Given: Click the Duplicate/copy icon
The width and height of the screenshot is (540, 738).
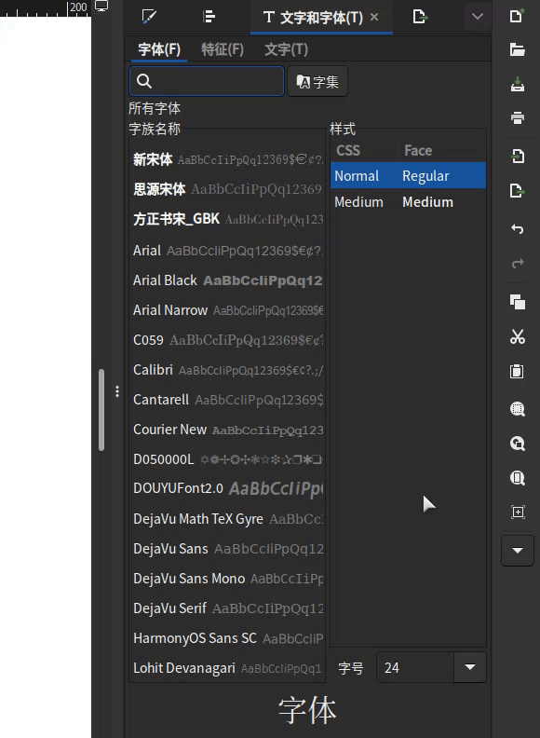Looking at the screenshot, I should (518, 302).
